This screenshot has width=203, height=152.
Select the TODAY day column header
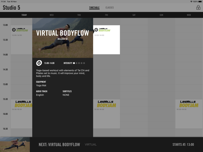pyautogui.click(x=24, y=15)
